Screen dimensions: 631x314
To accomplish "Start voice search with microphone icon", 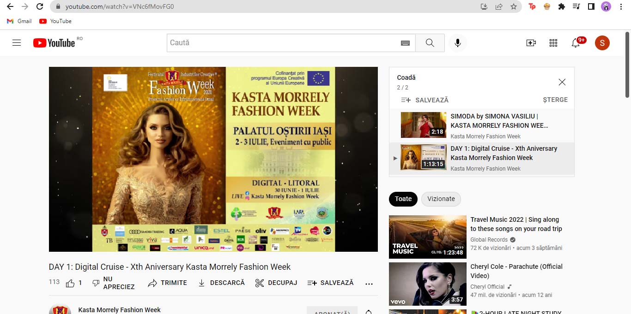I will pyautogui.click(x=457, y=43).
